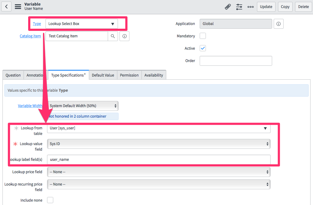Open the Type dropdown showing Lookup Select Box

click(x=81, y=23)
